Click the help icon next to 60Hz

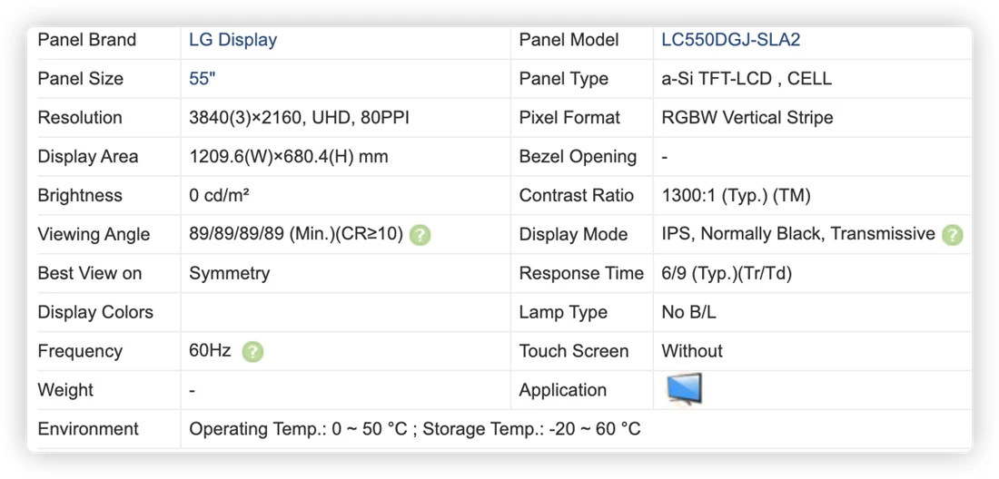(252, 351)
